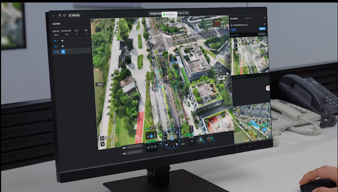
Task: Edit the photo name with pencil icon
Action: (x=264, y=25)
